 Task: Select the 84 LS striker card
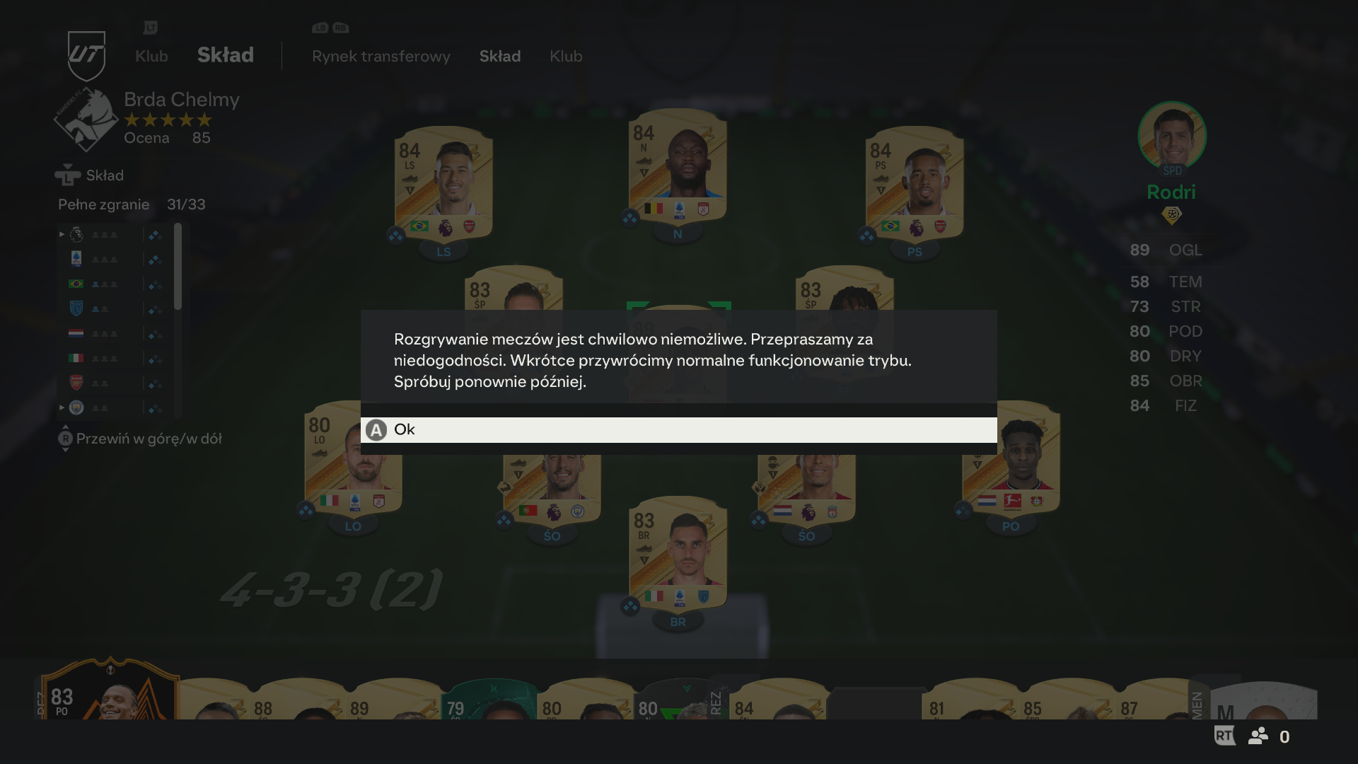click(x=443, y=185)
